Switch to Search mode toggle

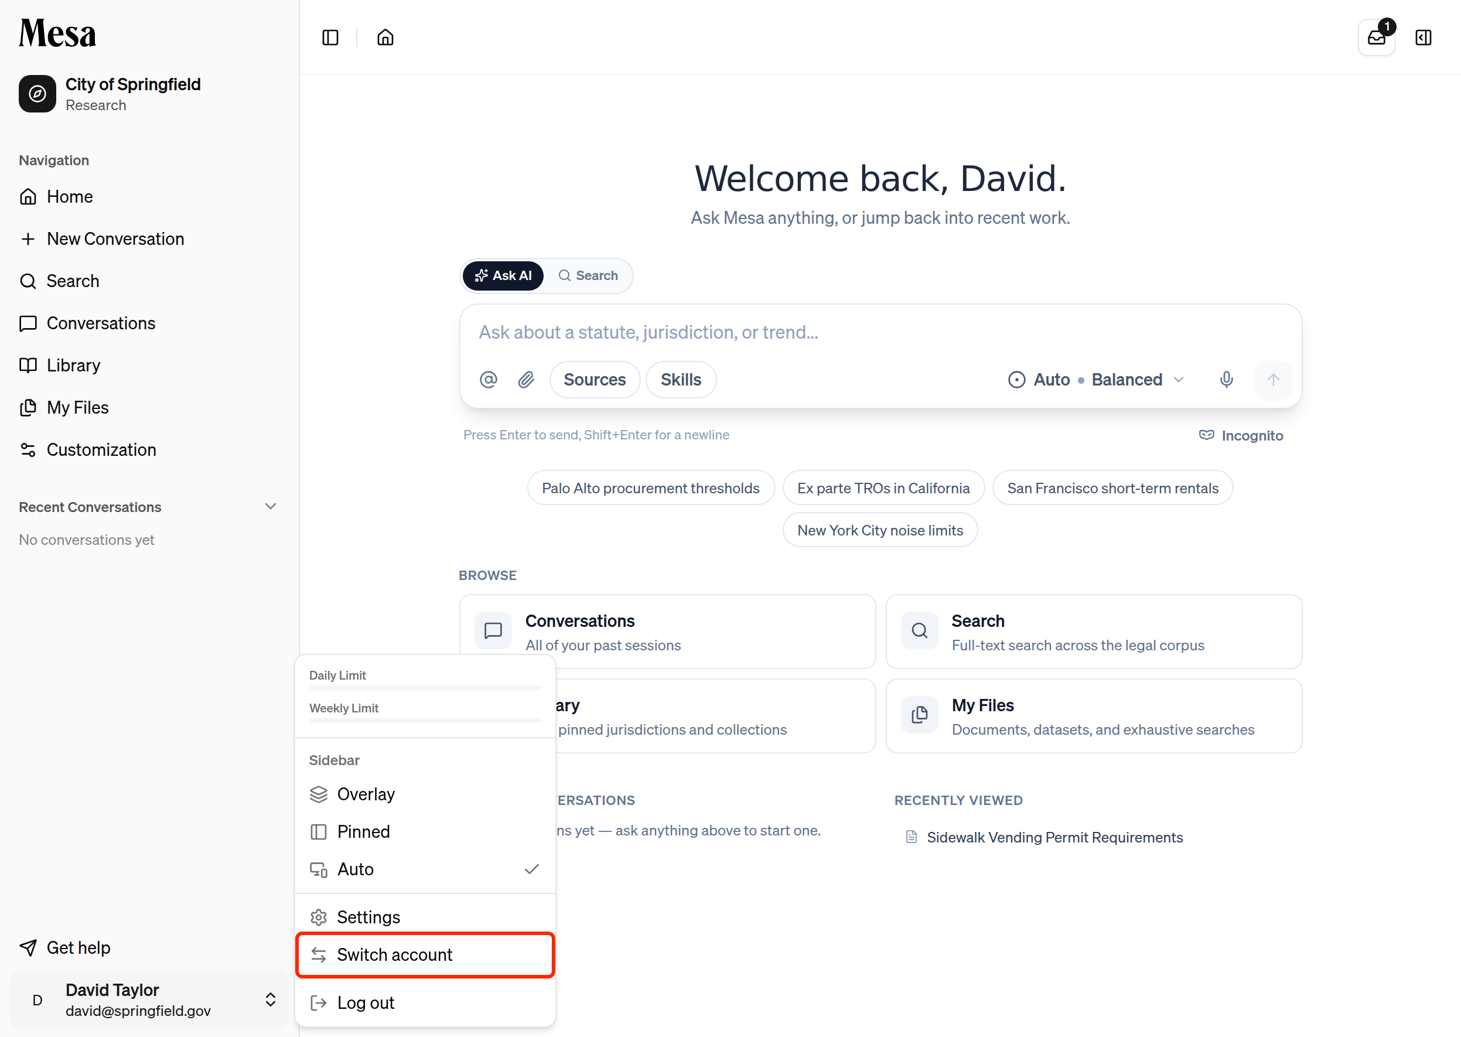pos(588,276)
